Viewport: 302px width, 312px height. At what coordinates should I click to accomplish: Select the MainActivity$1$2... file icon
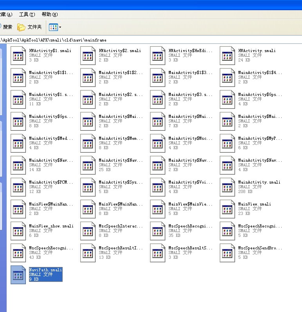(88, 78)
